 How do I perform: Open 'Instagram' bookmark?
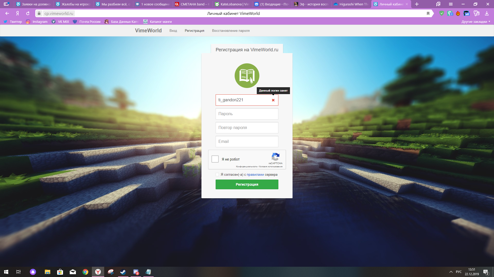[37, 22]
